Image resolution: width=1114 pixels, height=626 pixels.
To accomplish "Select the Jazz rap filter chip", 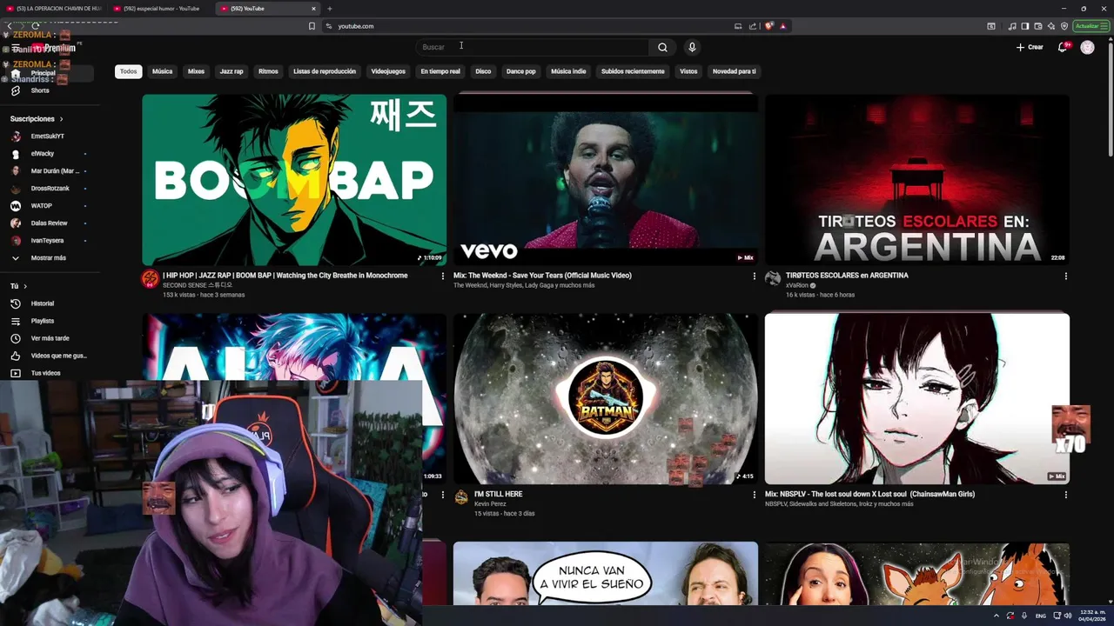I will [232, 71].
